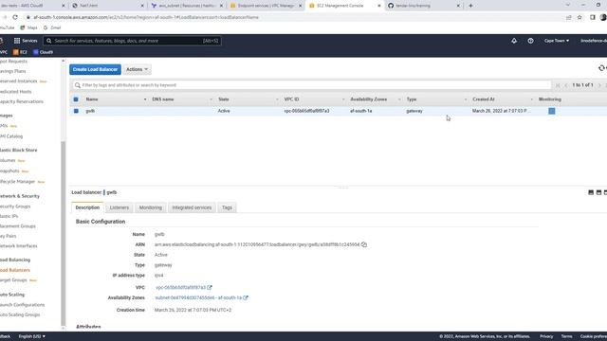Screen dimensions: 607x341
Task: Open the Description tab
Action: (x=87, y=207)
